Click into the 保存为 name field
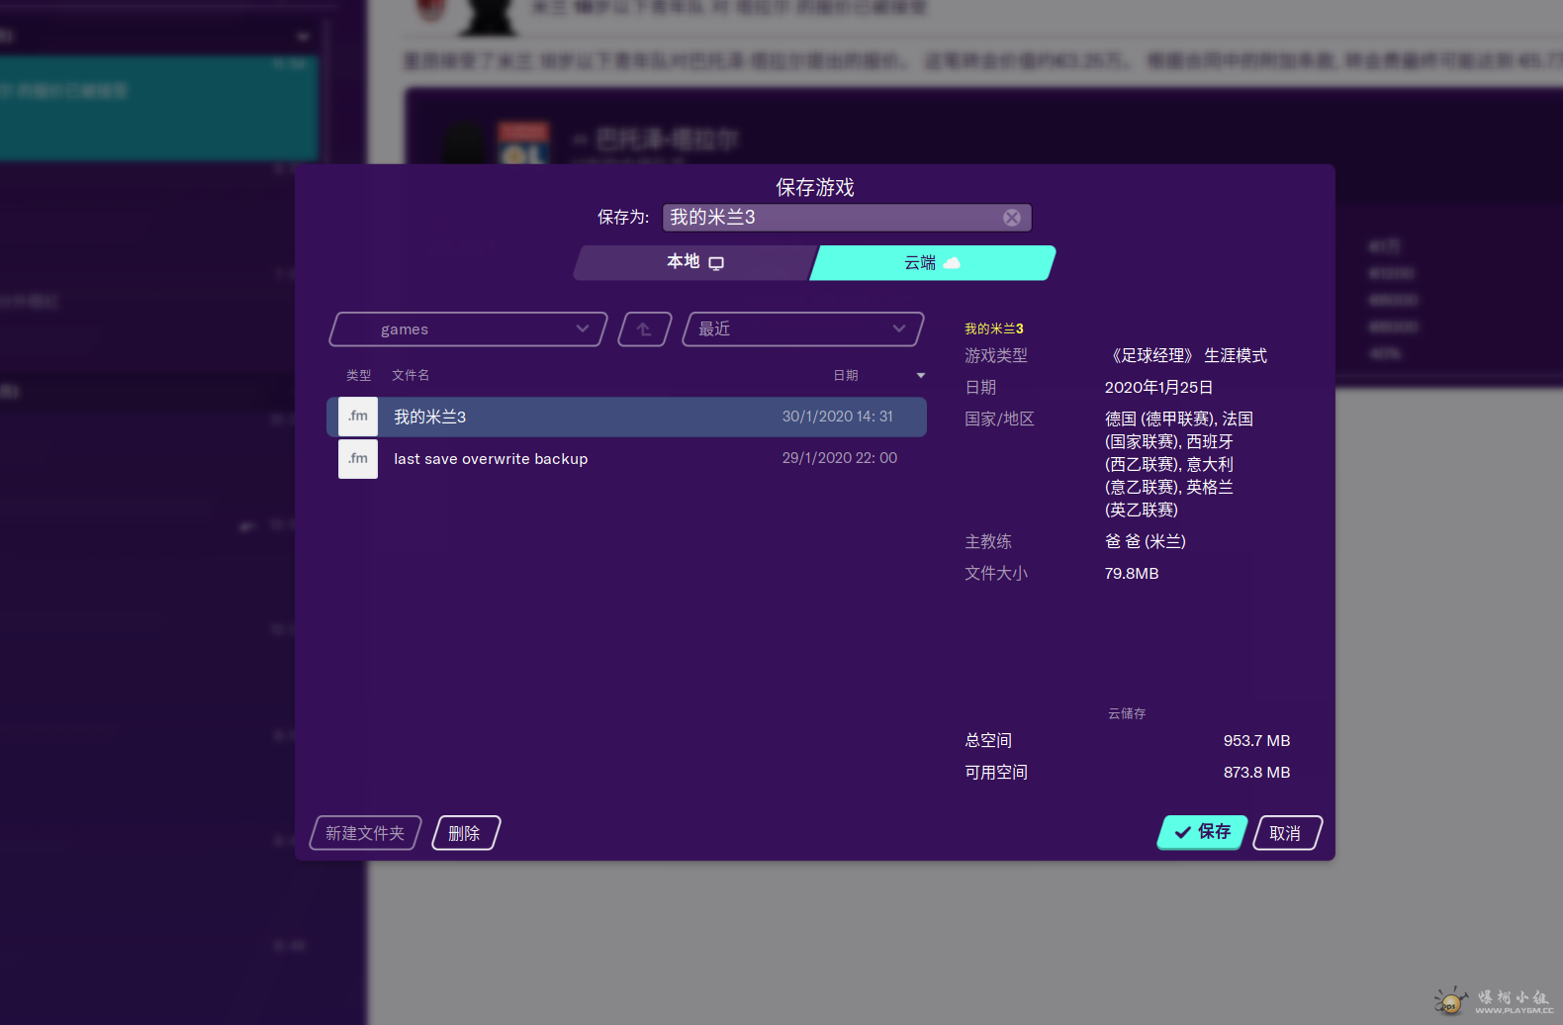The image size is (1563, 1025). pyautogui.click(x=829, y=218)
